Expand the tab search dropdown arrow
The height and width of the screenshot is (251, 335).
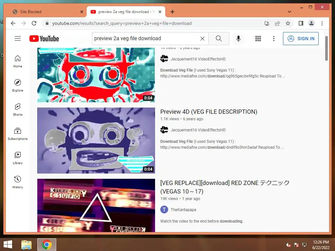[x=290, y=12]
